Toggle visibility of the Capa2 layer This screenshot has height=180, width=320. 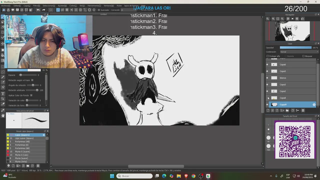click(267, 91)
